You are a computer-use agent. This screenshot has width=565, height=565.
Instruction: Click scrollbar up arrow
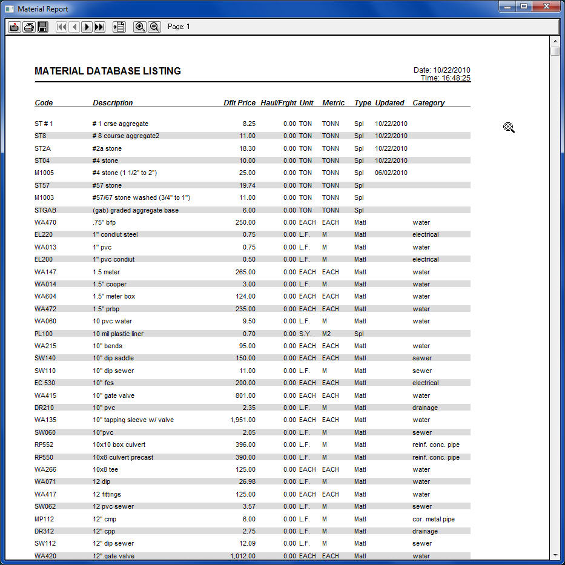555,41
